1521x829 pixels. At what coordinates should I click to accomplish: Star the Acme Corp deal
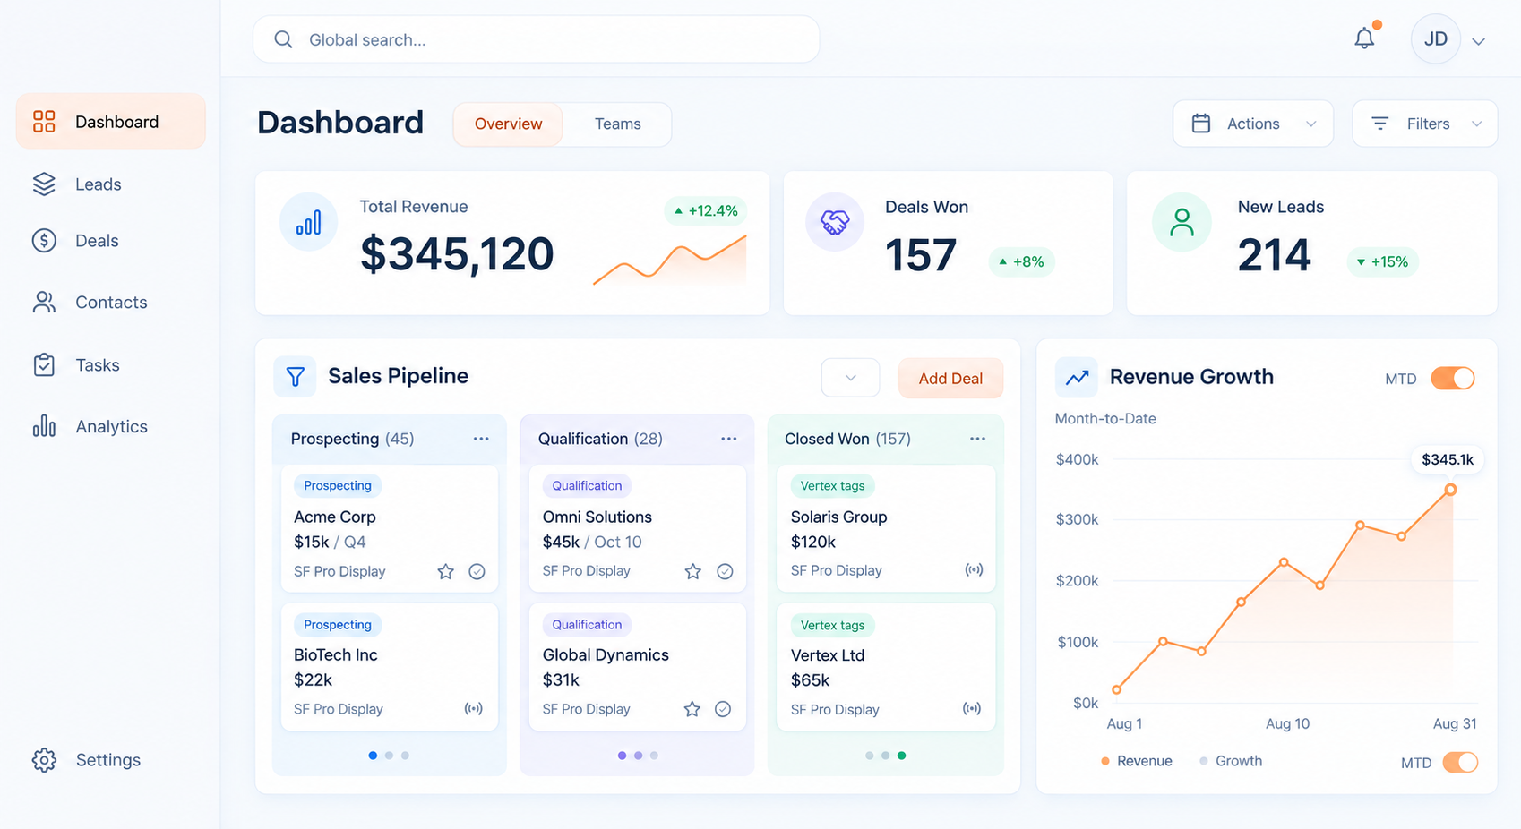pyautogui.click(x=445, y=571)
